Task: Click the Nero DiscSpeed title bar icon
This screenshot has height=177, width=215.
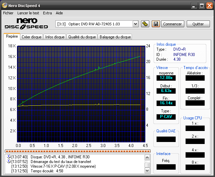Action: click(x=5, y=5)
